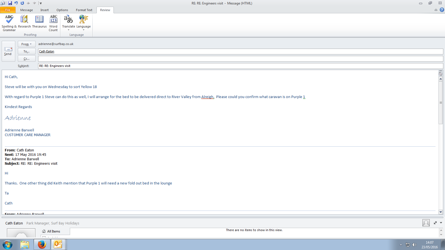Open the Thesaurus tool
The image size is (445, 250).
tap(39, 22)
